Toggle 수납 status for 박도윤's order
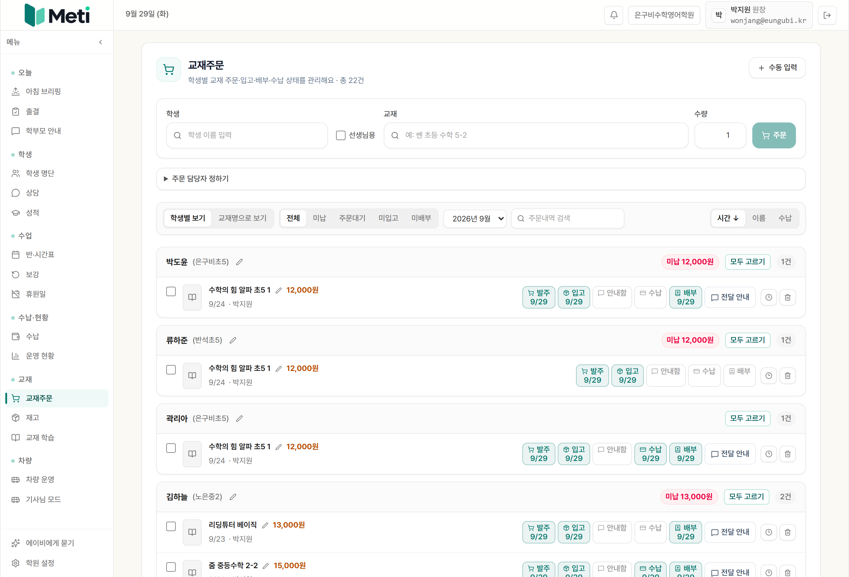 point(651,297)
